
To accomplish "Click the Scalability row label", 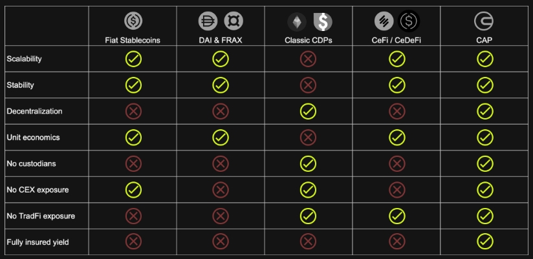I will [24, 59].
